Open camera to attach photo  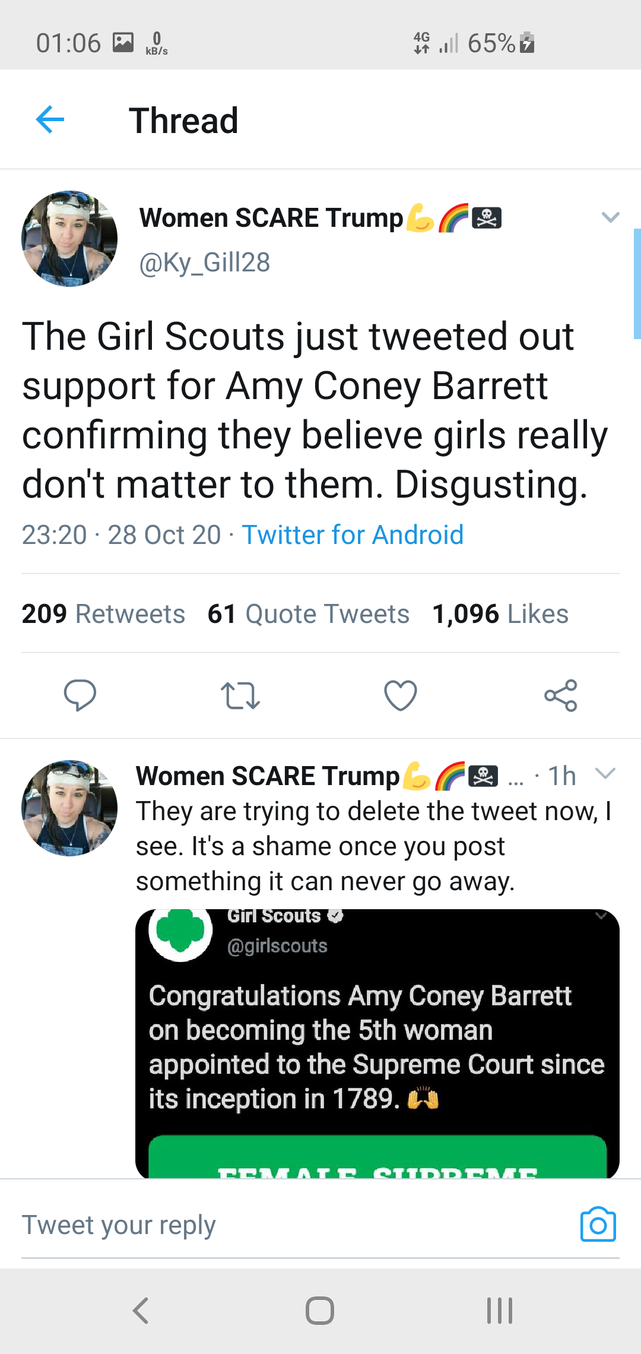598,1225
